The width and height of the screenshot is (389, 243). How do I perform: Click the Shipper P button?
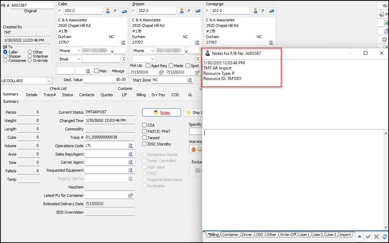click(189, 11)
